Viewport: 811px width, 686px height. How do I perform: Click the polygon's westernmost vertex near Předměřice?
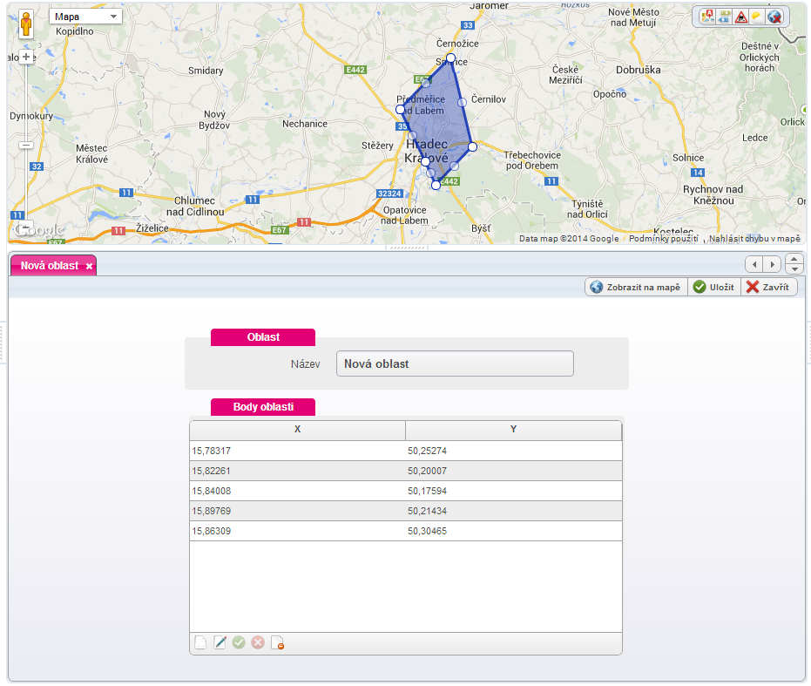[x=400, y=110]
